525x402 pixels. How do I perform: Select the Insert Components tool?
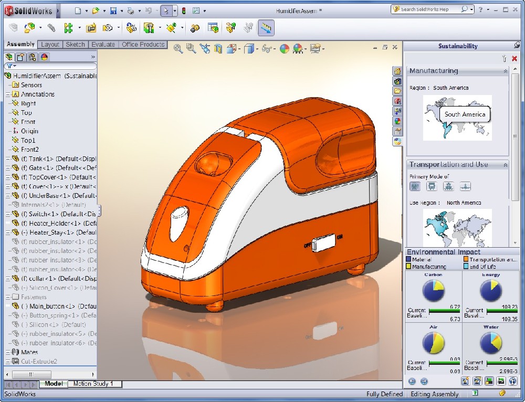pos(29,27)
